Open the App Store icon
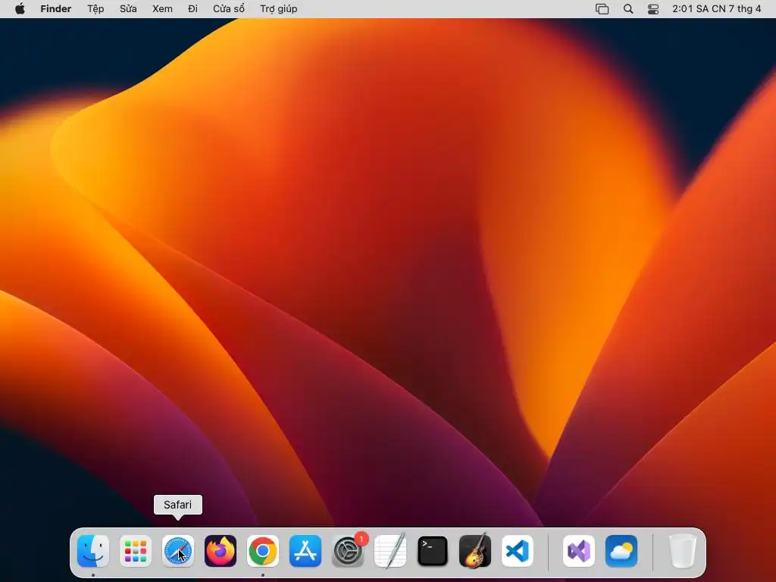The height and width of the screenshot is (582, 776). [x=305, y=551]
